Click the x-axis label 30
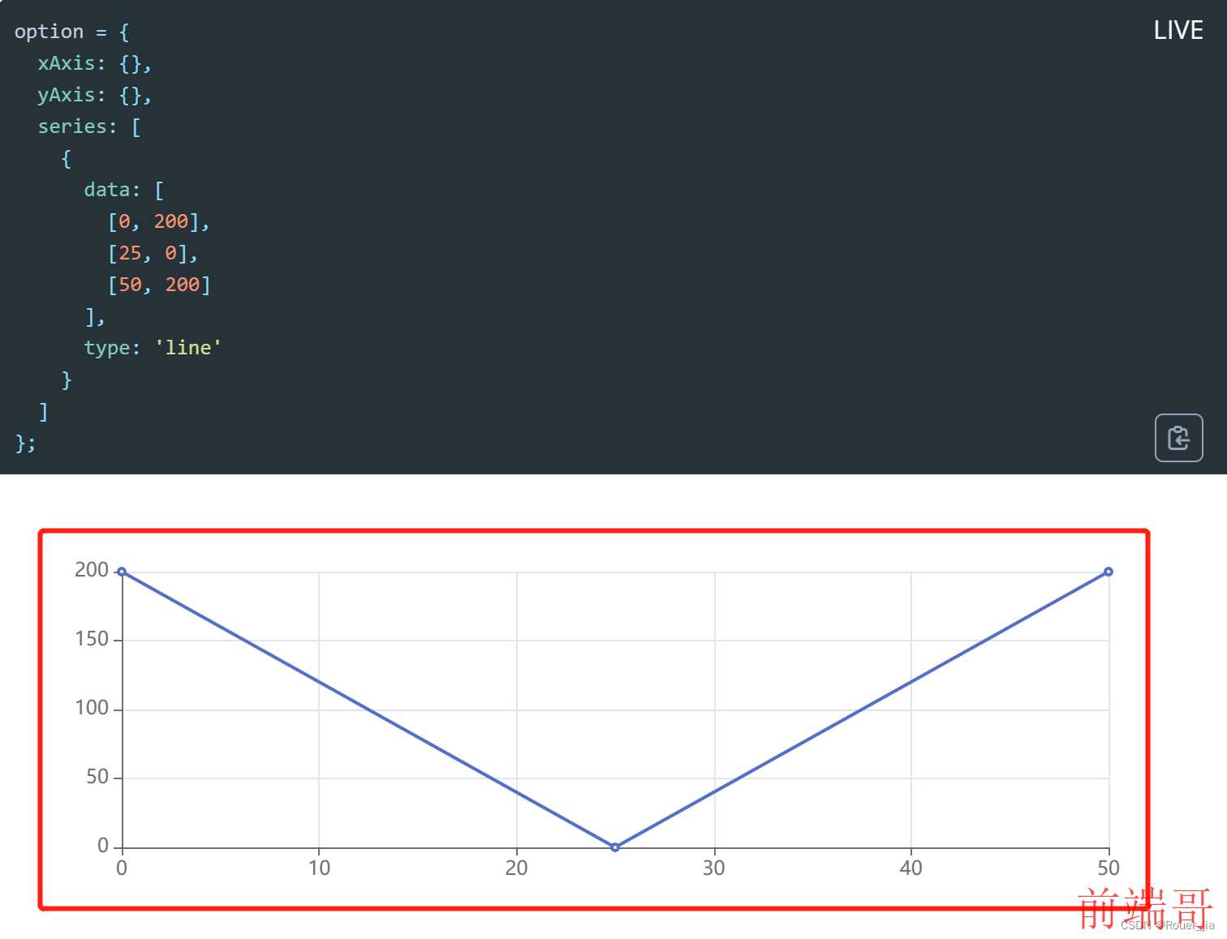Image resolution: width=1227 pixels, height=939 pixels. click(713, 868)
